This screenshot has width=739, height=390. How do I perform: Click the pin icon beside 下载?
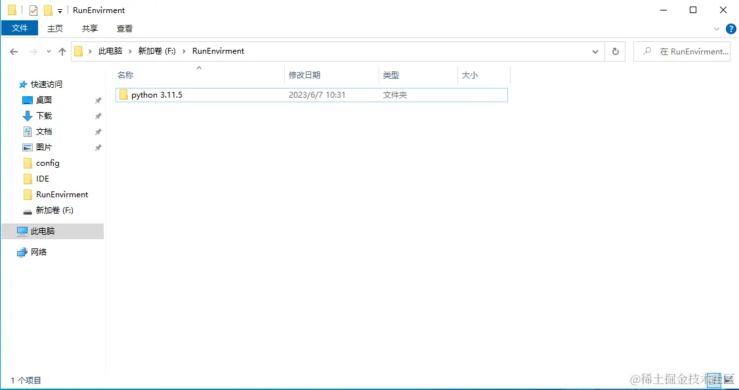click(x=98, y=116)
